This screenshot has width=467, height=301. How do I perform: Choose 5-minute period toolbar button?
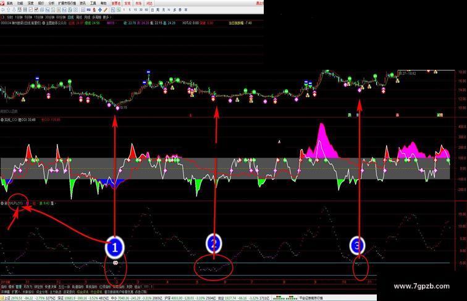coord(130,10)
